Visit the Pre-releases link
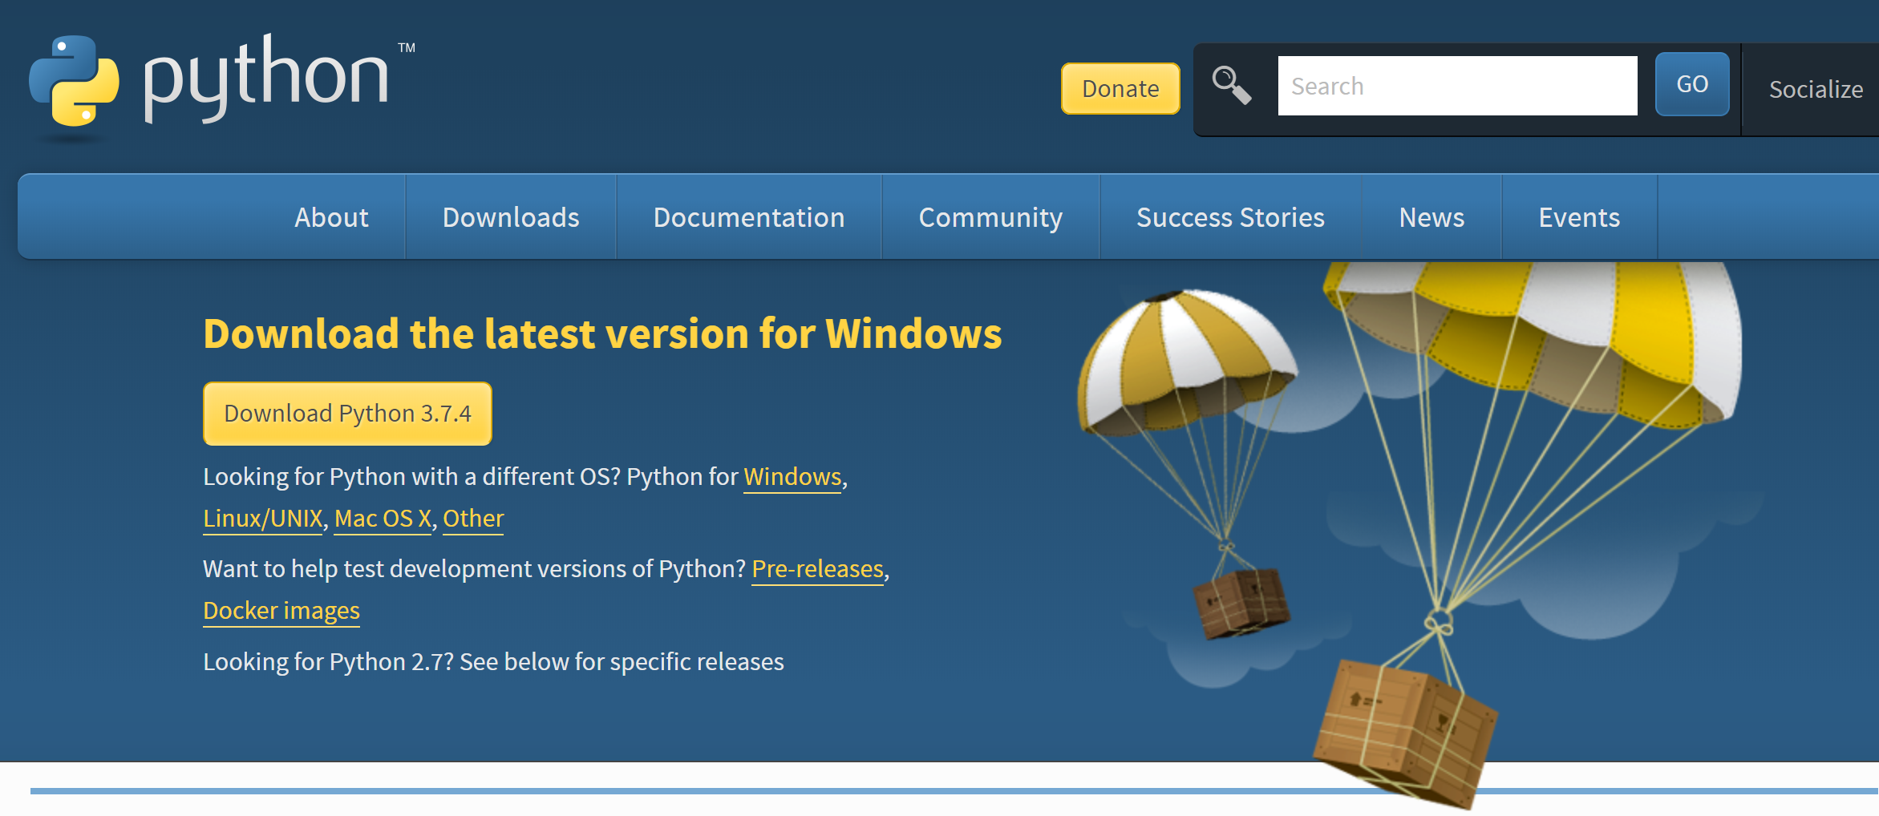This screenshot has height=816, width=1879. [x=817, y=569]
